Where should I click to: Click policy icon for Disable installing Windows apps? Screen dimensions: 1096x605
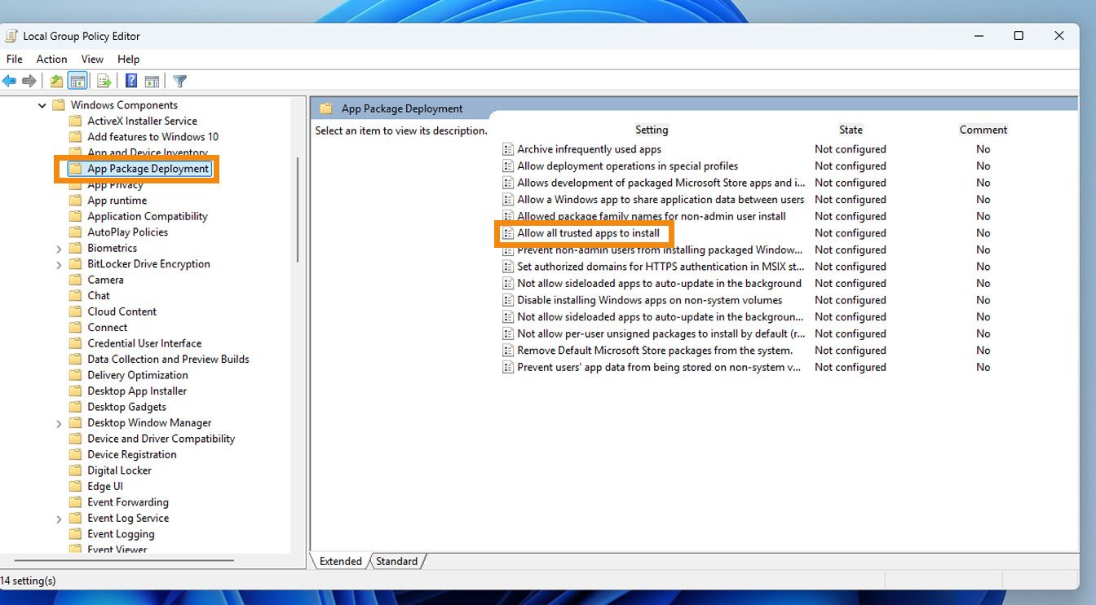(x=508, y=300)
